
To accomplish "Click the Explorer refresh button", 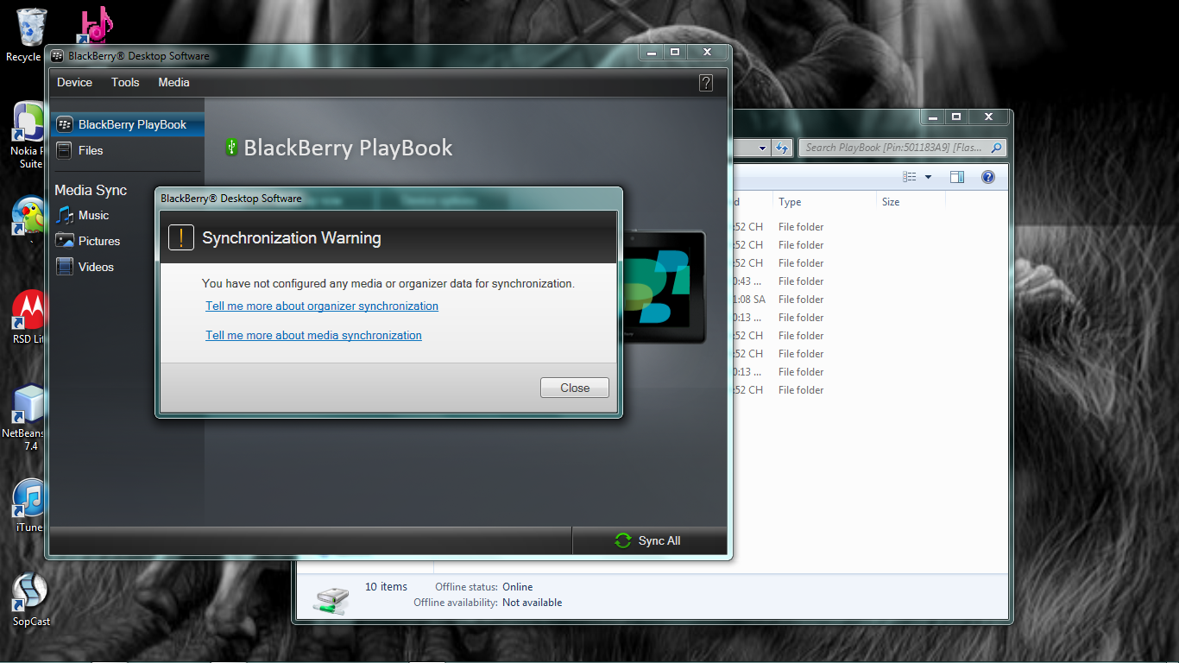I will click(782, 148).
